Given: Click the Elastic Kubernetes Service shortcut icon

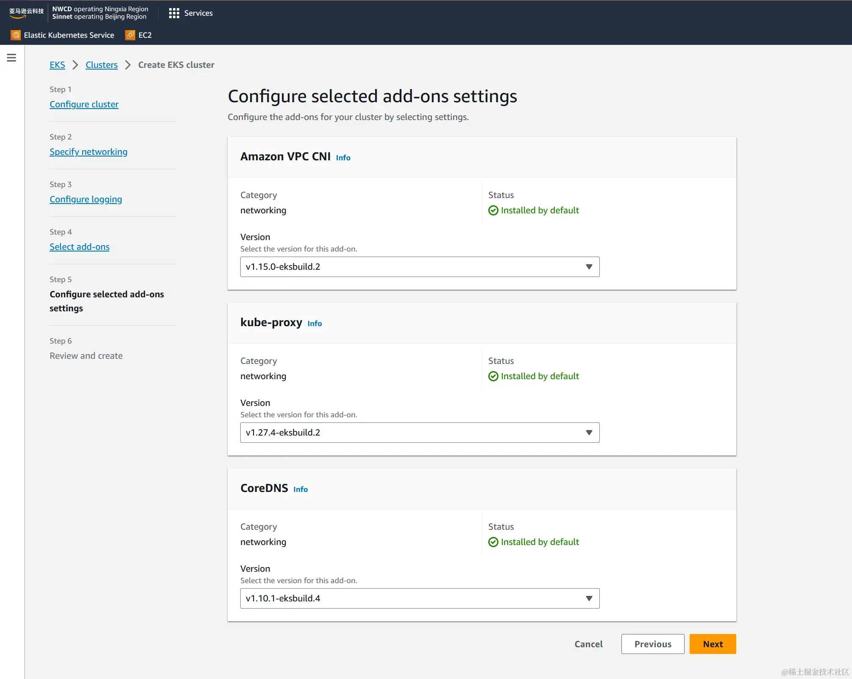Looking at the screenshot, I should 16,35.
